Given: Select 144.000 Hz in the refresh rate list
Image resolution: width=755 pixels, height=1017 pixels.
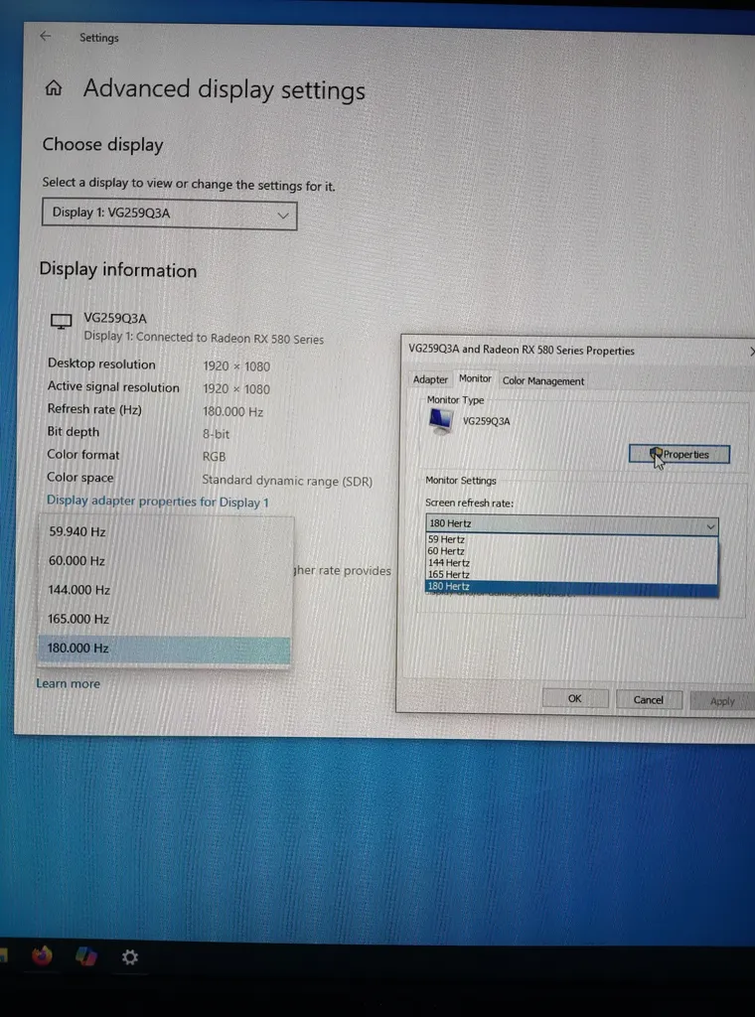Looking at the screenshot, I should (79, 590).
